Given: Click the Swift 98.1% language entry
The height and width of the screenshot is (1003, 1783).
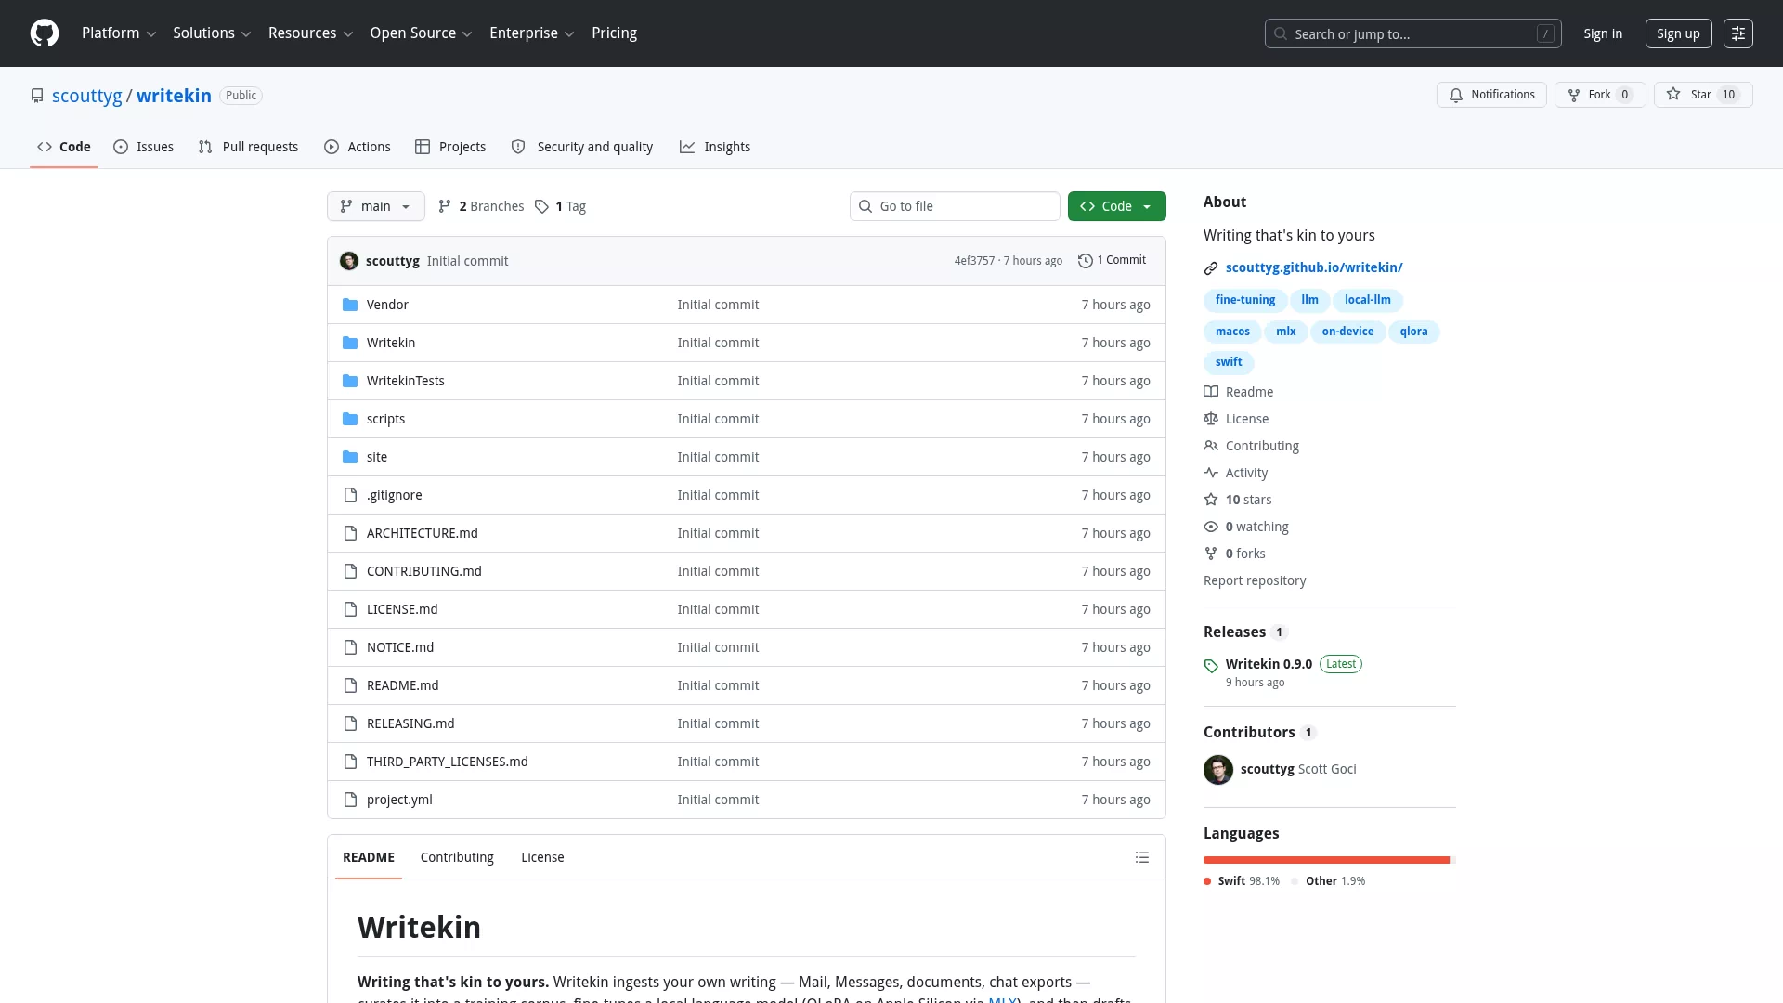Looking at the screenshot, I should click(1242, 881).
